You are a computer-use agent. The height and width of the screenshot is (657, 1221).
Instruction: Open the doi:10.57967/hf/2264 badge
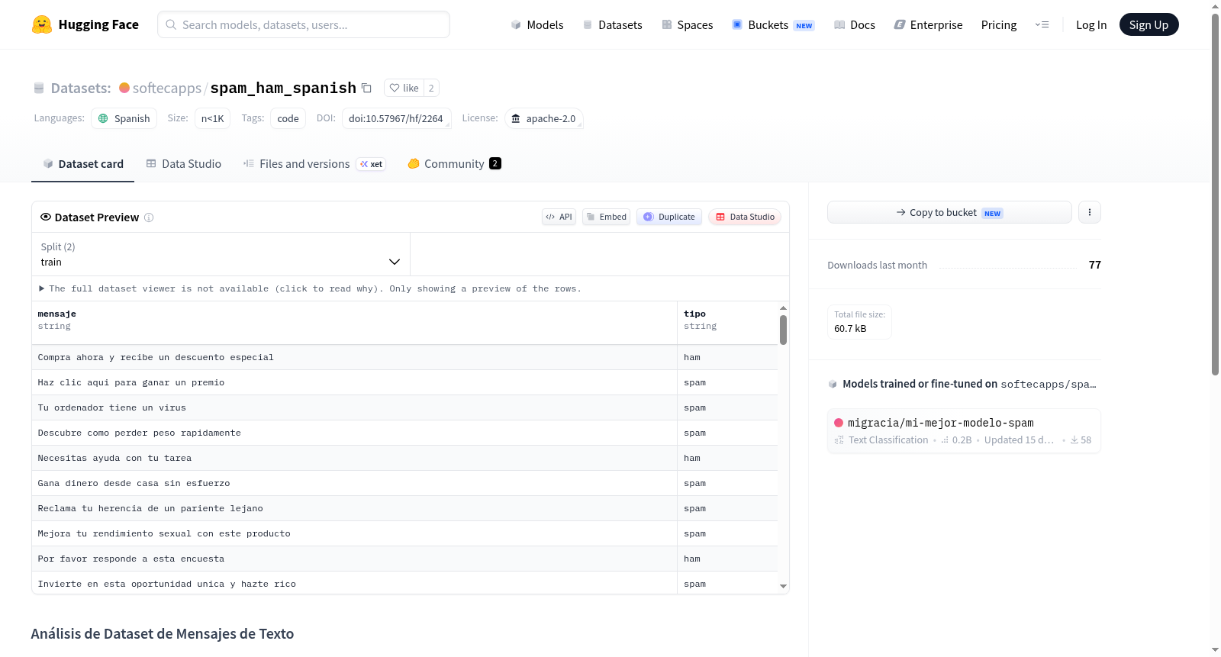coord(396,118)
